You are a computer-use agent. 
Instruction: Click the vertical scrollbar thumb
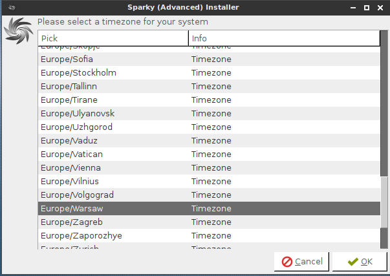click(x=384, y=202)
